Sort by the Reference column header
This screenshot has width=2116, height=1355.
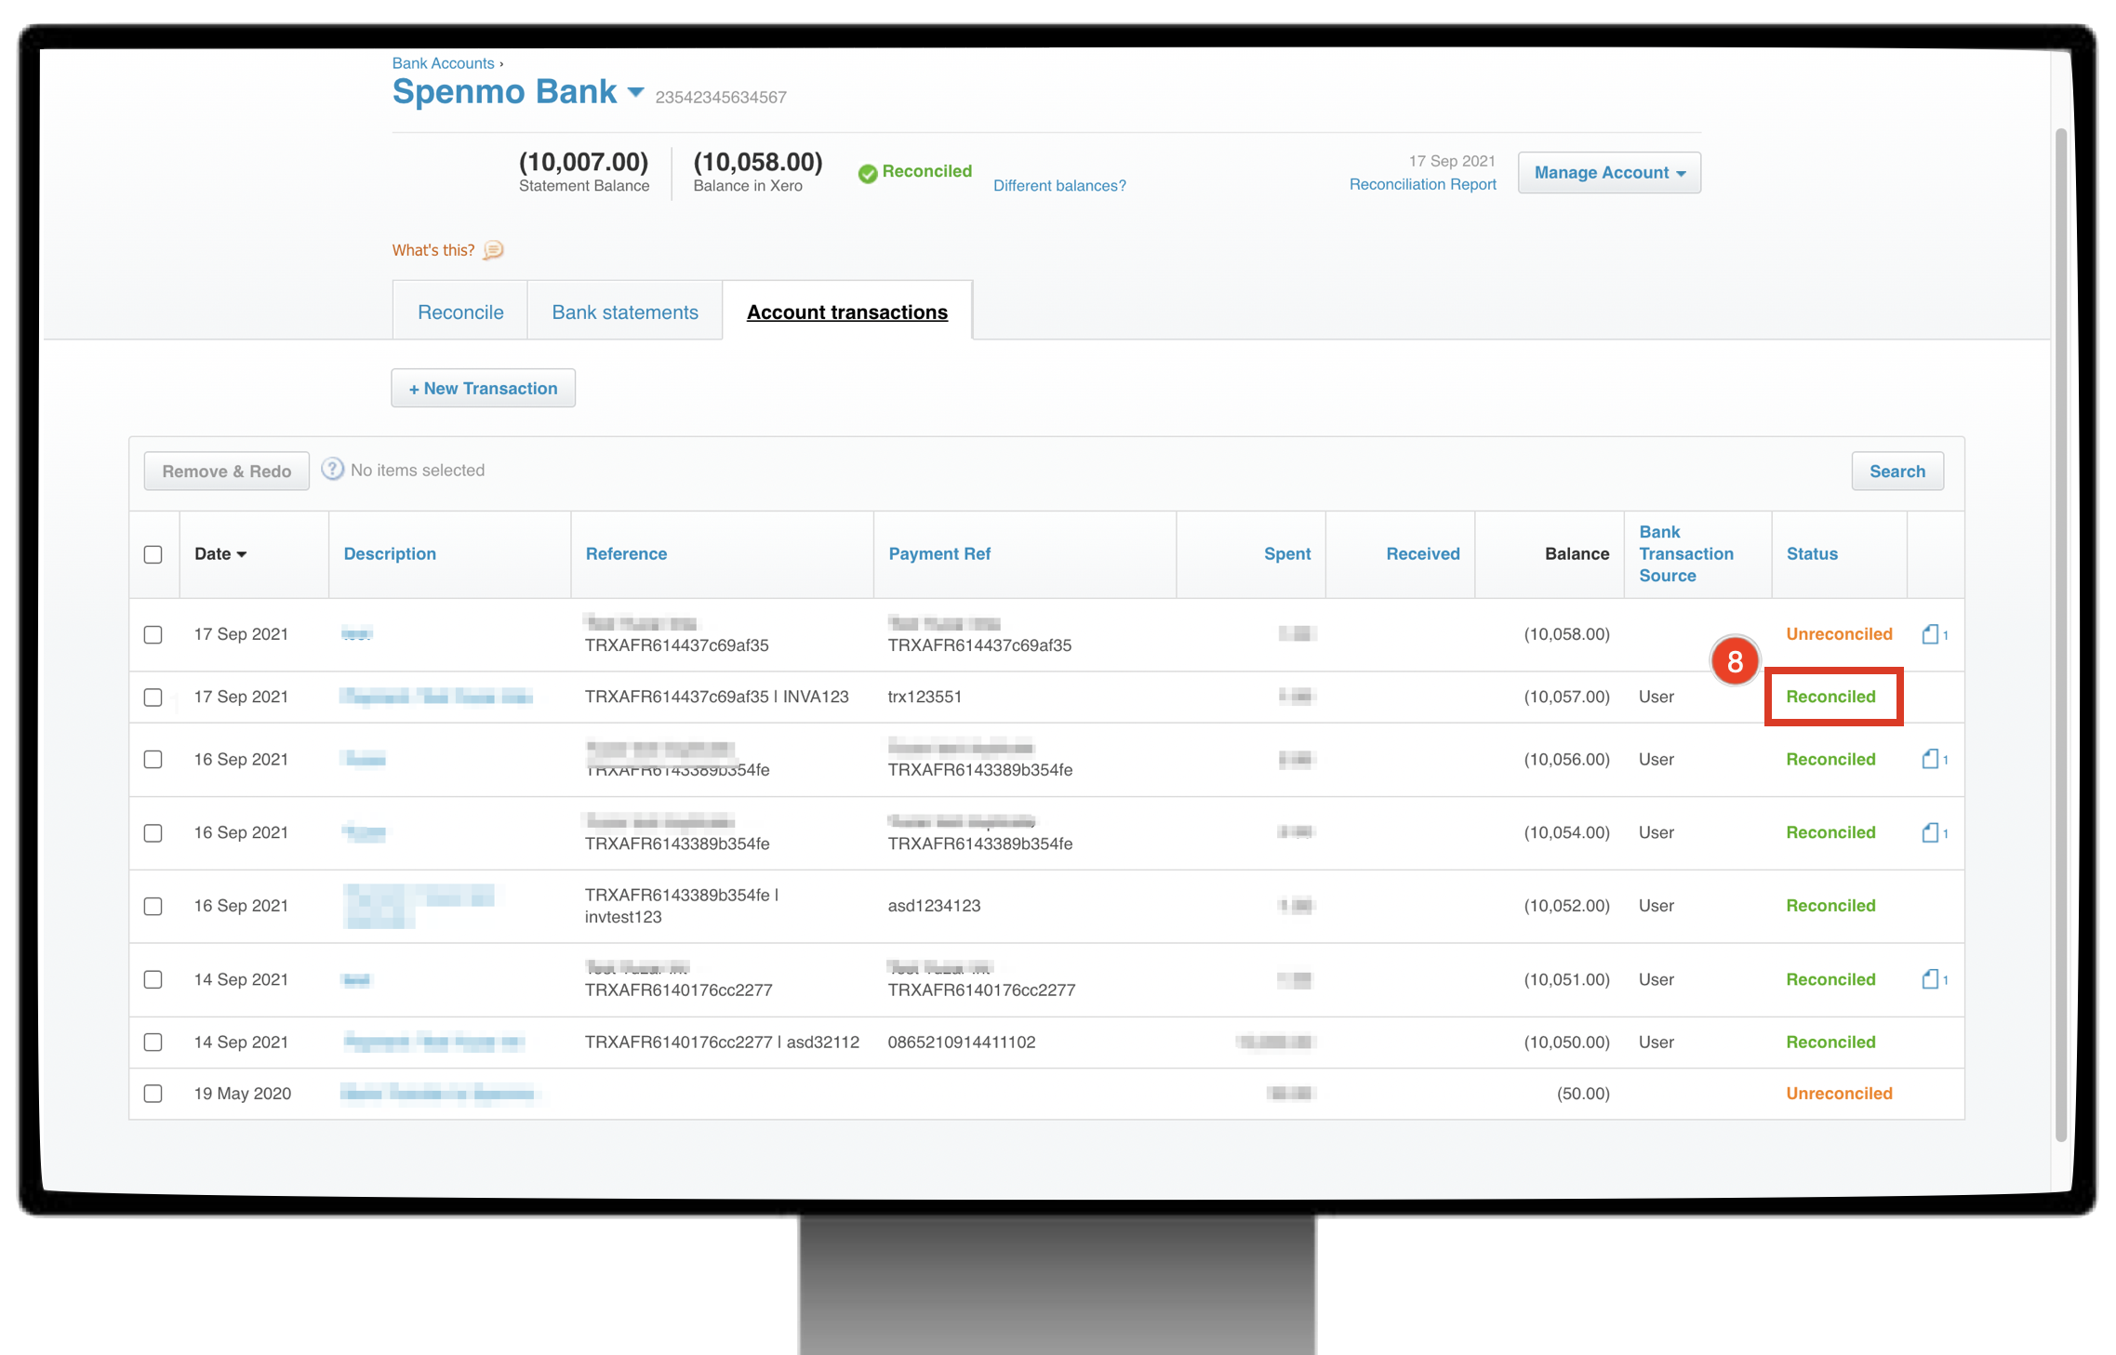tap(626, 553)
